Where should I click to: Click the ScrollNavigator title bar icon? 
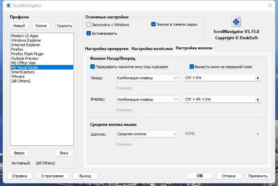pyautogui.click(x=8, y=6)
